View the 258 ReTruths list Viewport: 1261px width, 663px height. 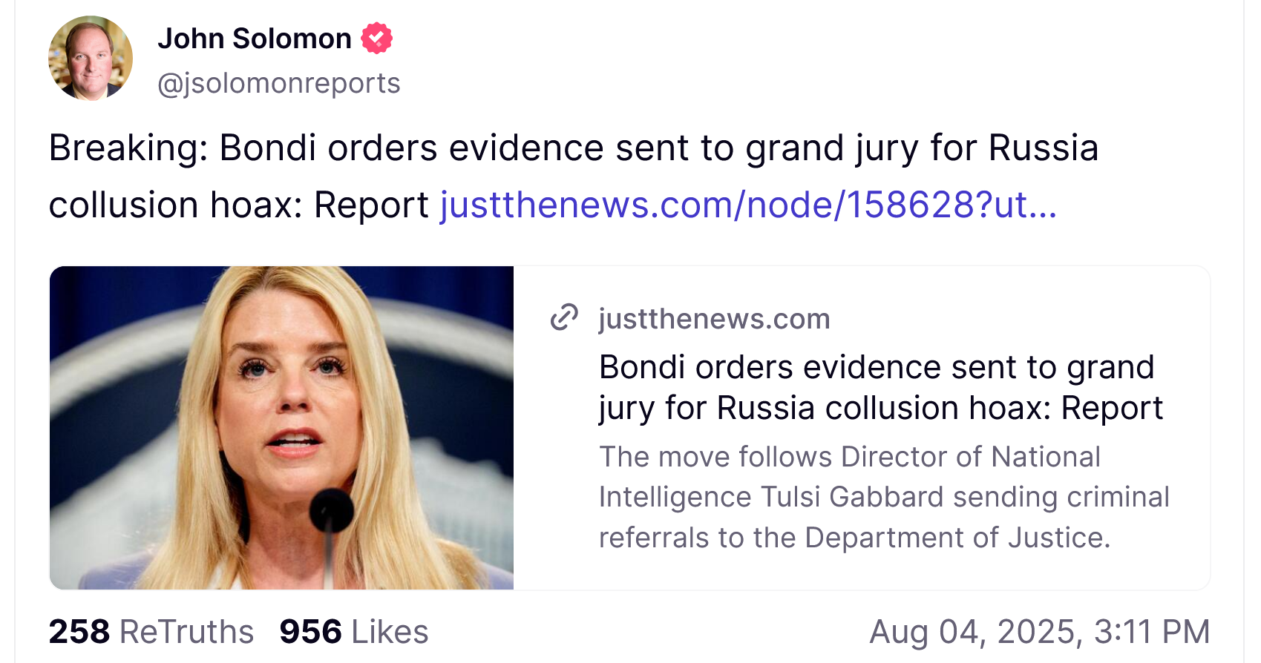79,632
